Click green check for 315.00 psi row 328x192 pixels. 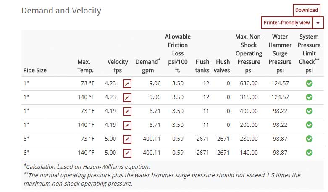[x=309, y=97]
